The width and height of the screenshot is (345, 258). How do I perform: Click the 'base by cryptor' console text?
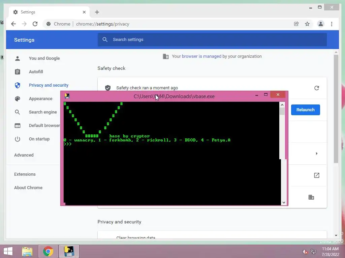129,136
